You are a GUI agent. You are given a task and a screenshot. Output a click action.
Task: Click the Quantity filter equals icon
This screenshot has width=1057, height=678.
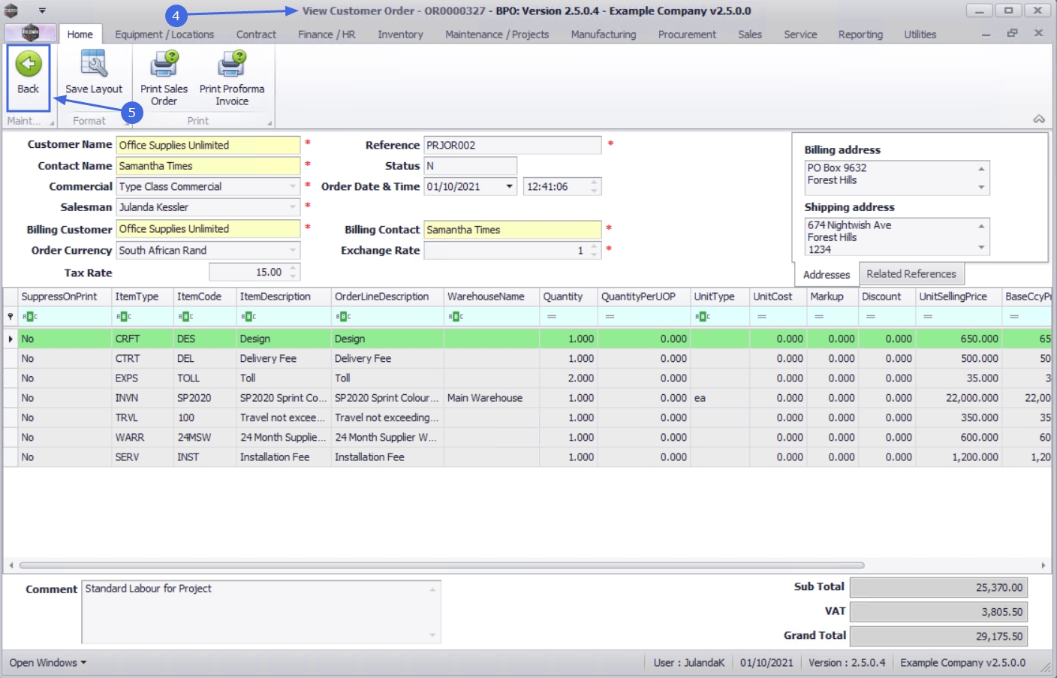click(552, 317)
